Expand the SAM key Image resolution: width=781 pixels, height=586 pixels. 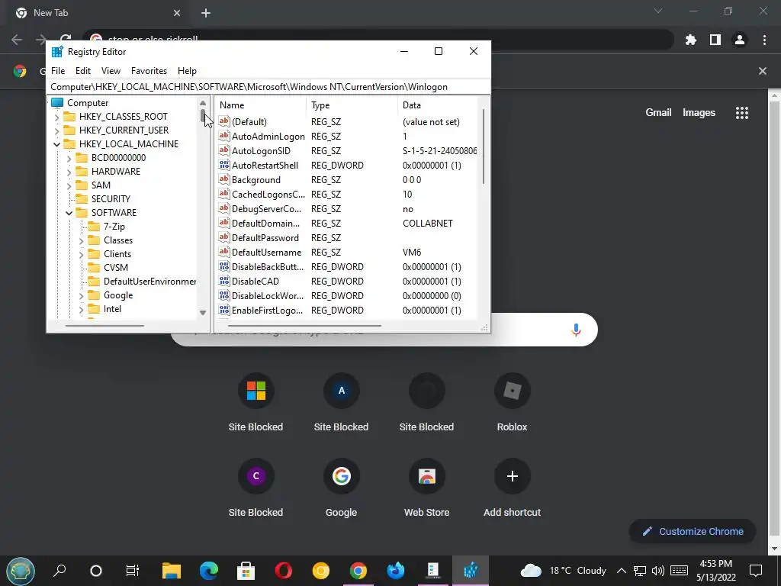click(69, 186)
